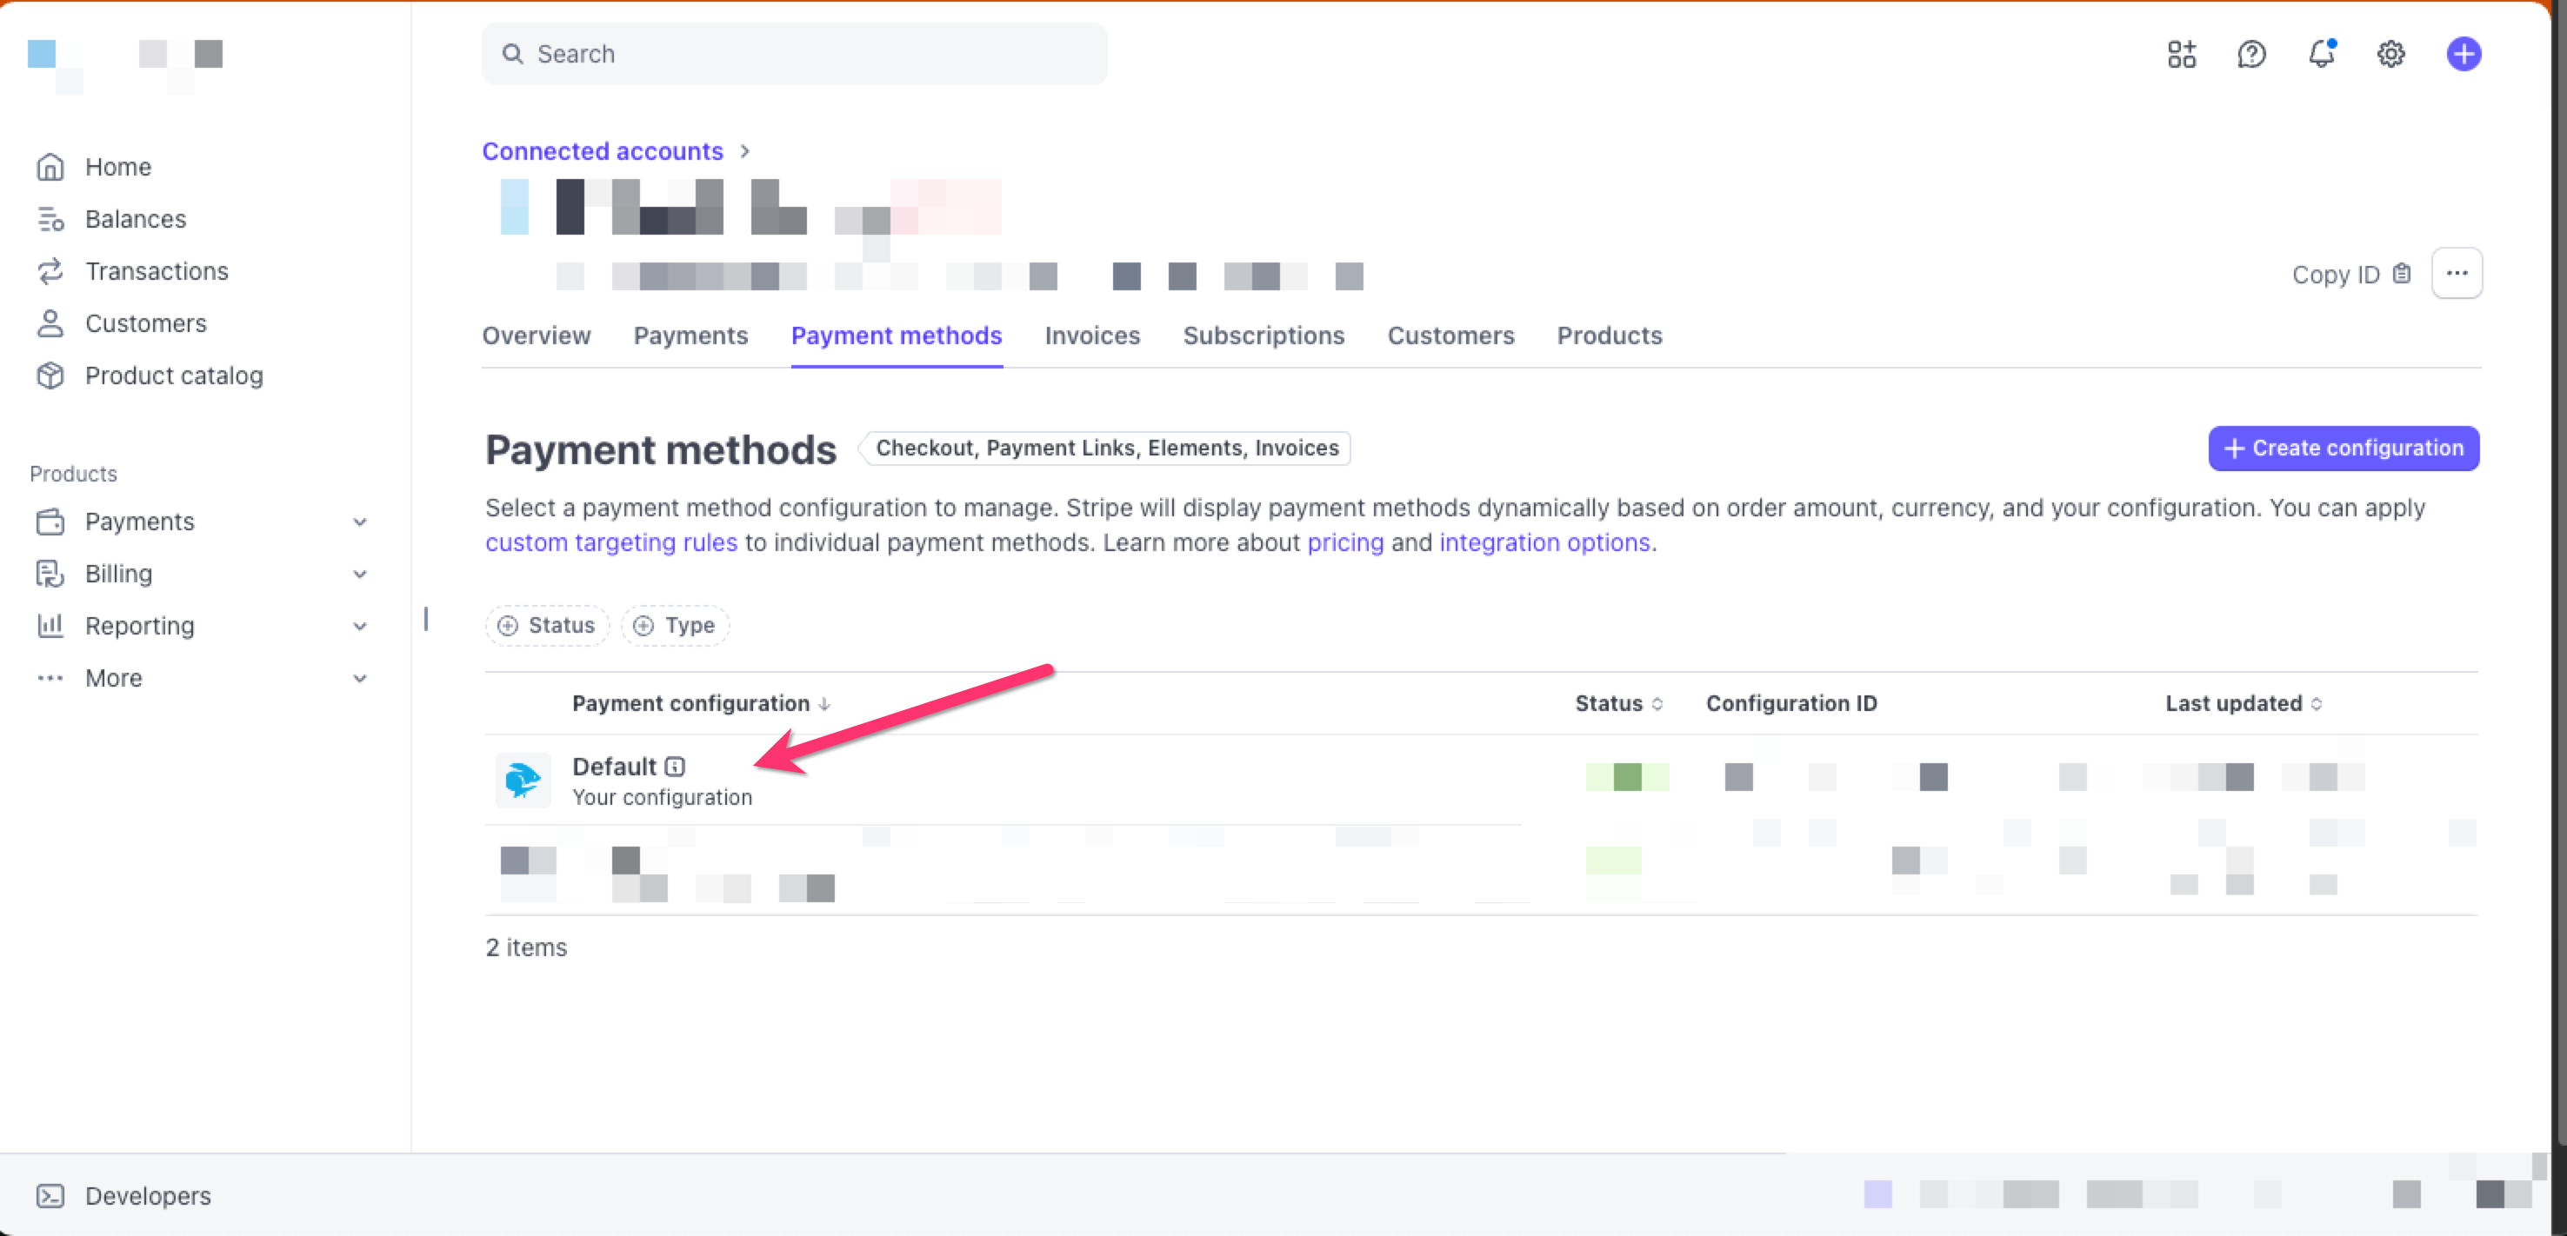Switch to the Subscriptions tab
This screenshot has width=2567, height=1236.
[x=1263, y=336]
